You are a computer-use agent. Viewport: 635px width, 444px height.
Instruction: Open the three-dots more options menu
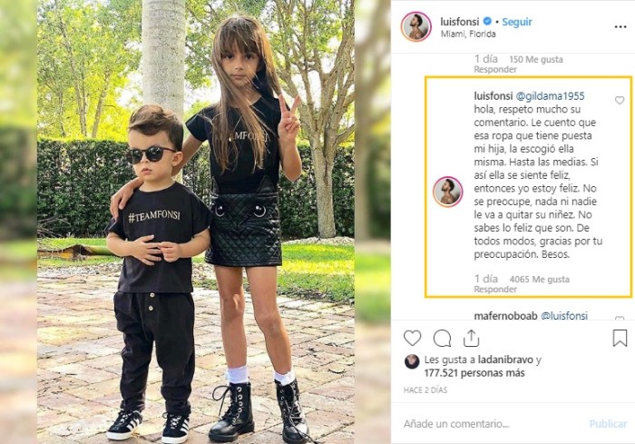pos(620,27)
